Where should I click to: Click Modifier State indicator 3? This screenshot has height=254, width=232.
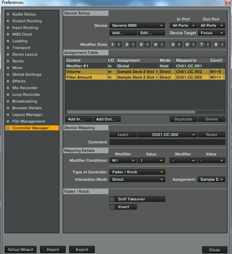tap(144, 44)
